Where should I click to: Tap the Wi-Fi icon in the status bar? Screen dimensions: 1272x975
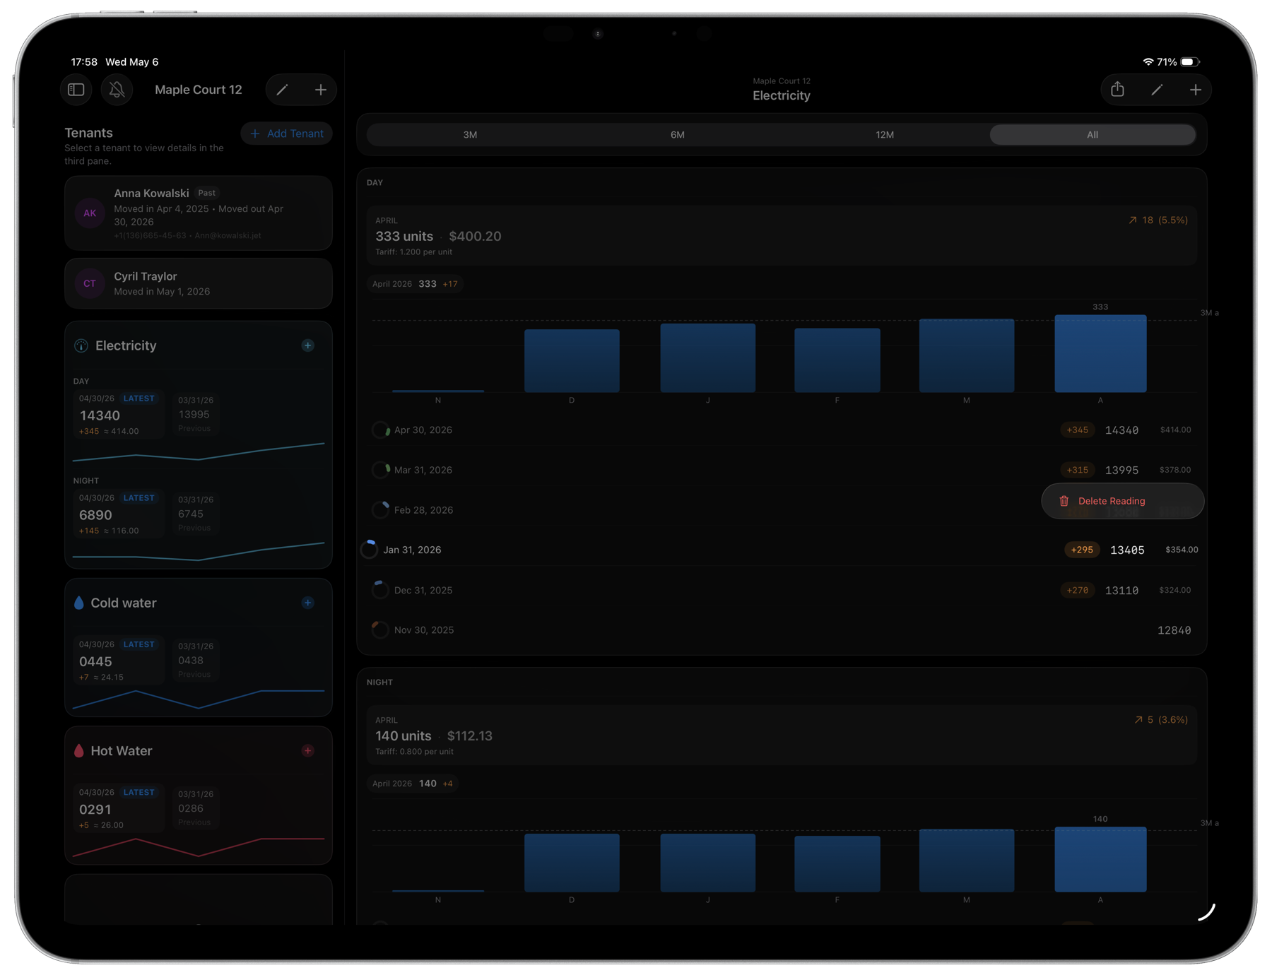1148,62
